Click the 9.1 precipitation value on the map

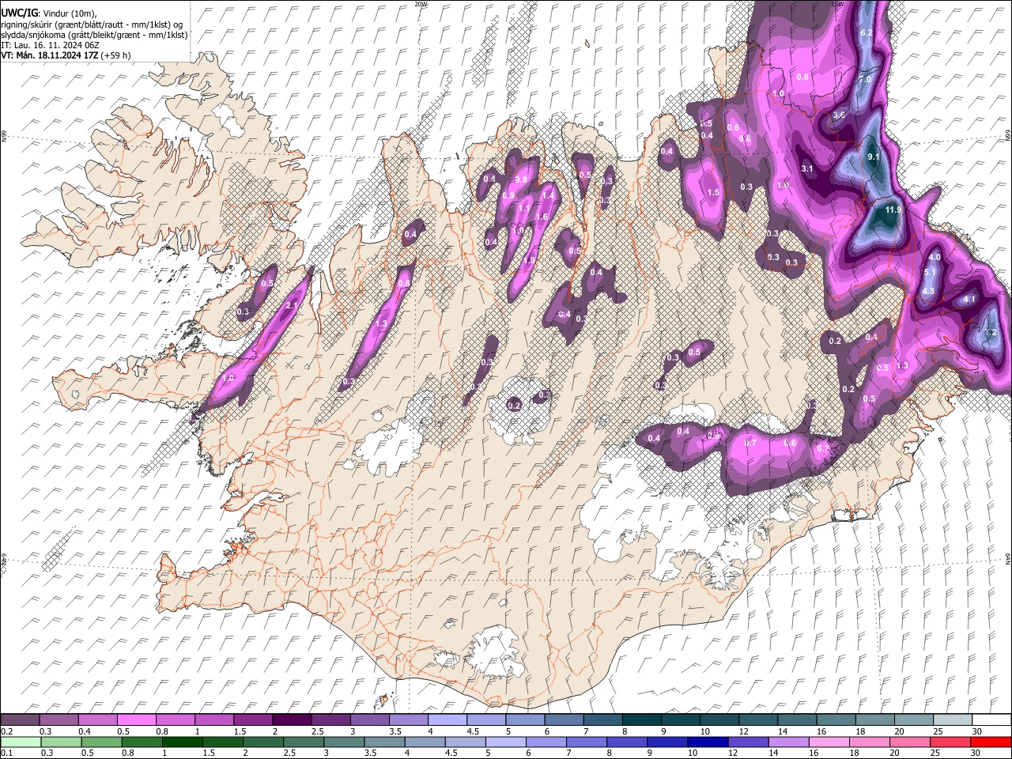point(874,158)
